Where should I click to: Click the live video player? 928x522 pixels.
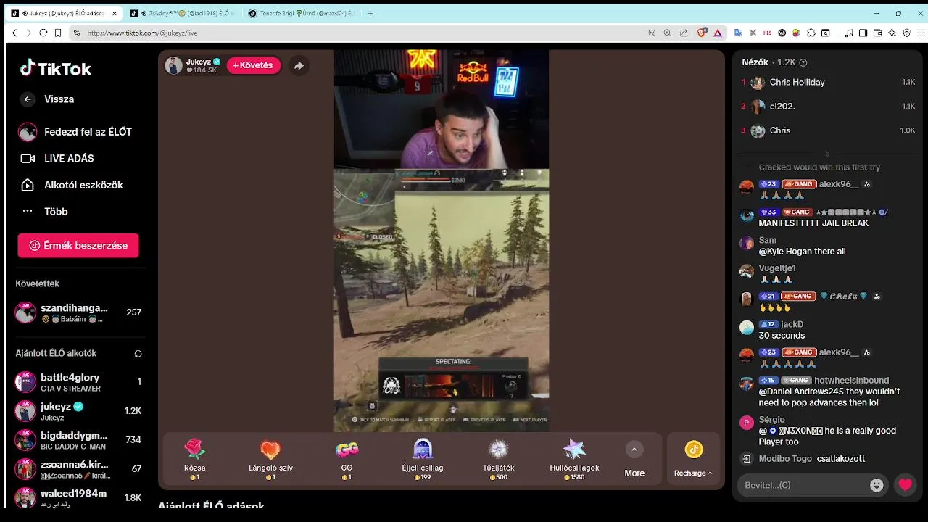tap(442, 241)
